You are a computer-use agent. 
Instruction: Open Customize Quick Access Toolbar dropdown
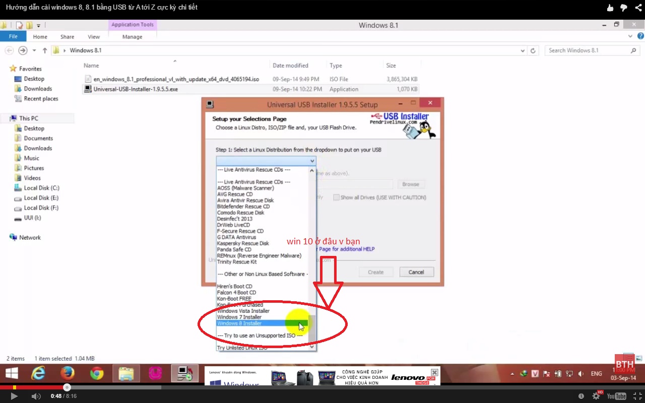coord(38,25)
